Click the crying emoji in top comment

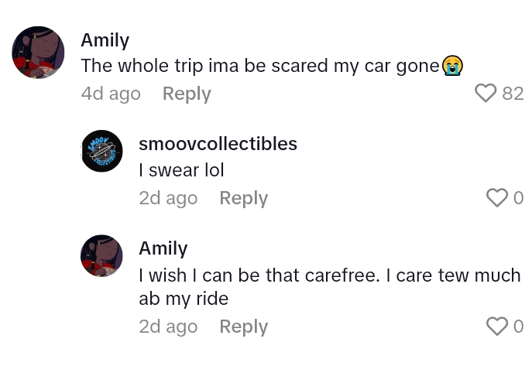click(452, 66)
